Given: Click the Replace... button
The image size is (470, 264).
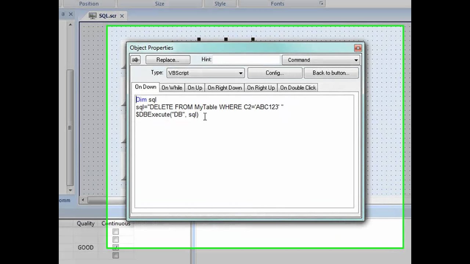Looking at the screenshot, I should click(x=168, y=60).
